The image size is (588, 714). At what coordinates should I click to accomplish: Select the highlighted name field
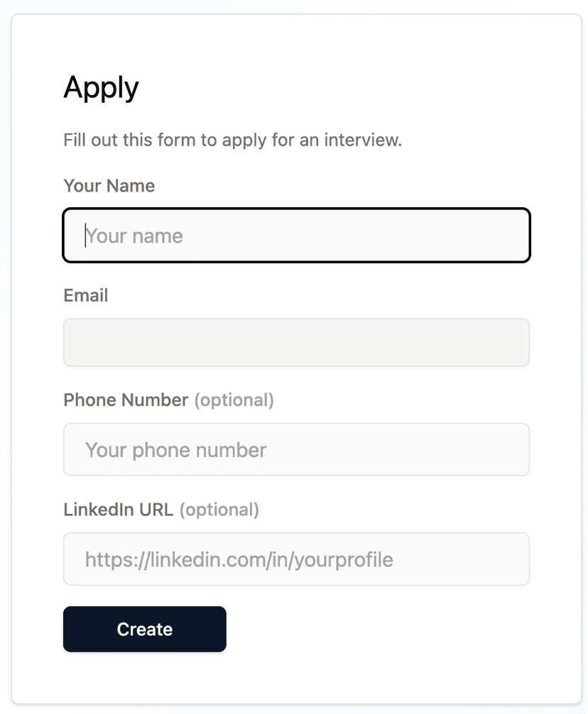click(x=296, y=236)
